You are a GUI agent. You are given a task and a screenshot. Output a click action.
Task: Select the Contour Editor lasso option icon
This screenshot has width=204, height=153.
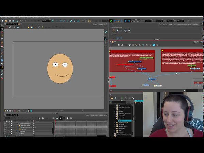click(114, 30)
